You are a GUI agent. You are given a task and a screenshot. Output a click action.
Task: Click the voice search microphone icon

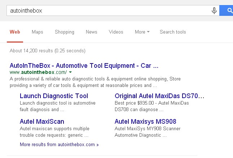(x=214, y=11)
